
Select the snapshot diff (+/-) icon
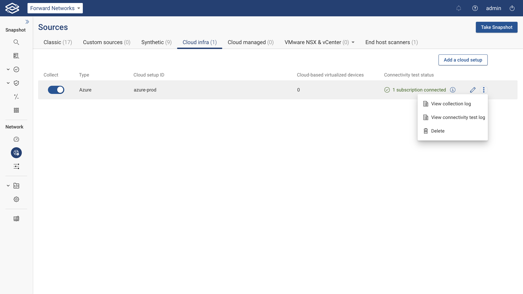16,97
